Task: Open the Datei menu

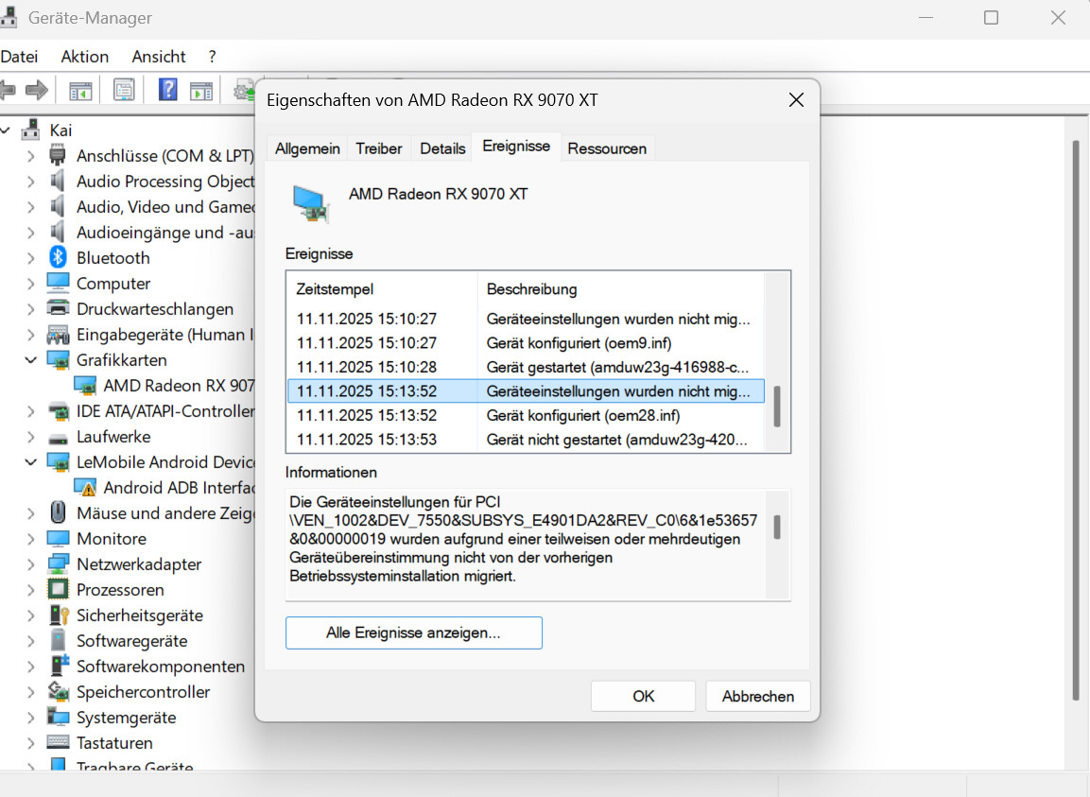Action: point(19,57)
